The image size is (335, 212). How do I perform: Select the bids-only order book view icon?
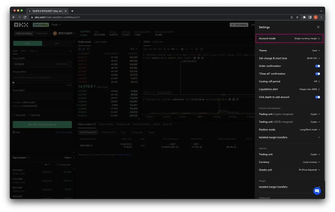(84, 49)
